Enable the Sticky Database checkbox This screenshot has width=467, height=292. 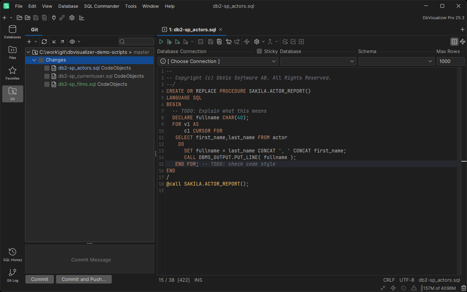pos(259,51)
